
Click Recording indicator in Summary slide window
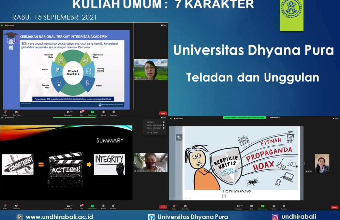pyautogui.click(x=9, y=117)
